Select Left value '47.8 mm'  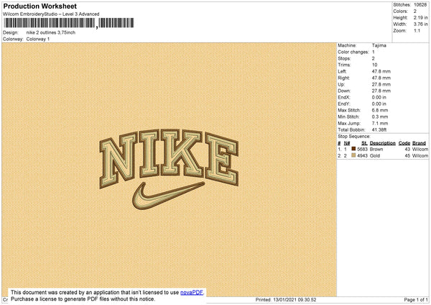click(x=381, y=71)
